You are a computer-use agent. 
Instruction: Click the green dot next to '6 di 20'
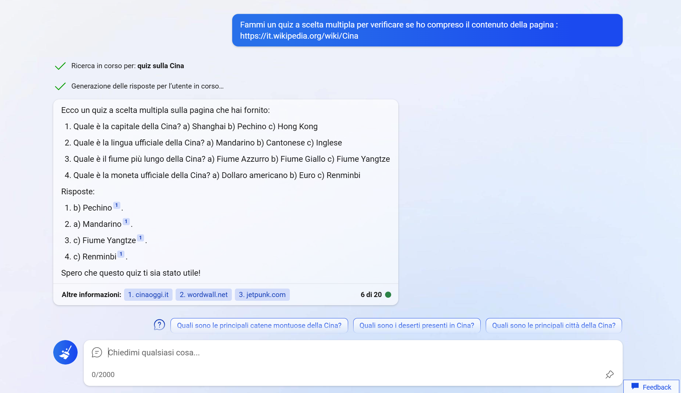click(388, 295)
